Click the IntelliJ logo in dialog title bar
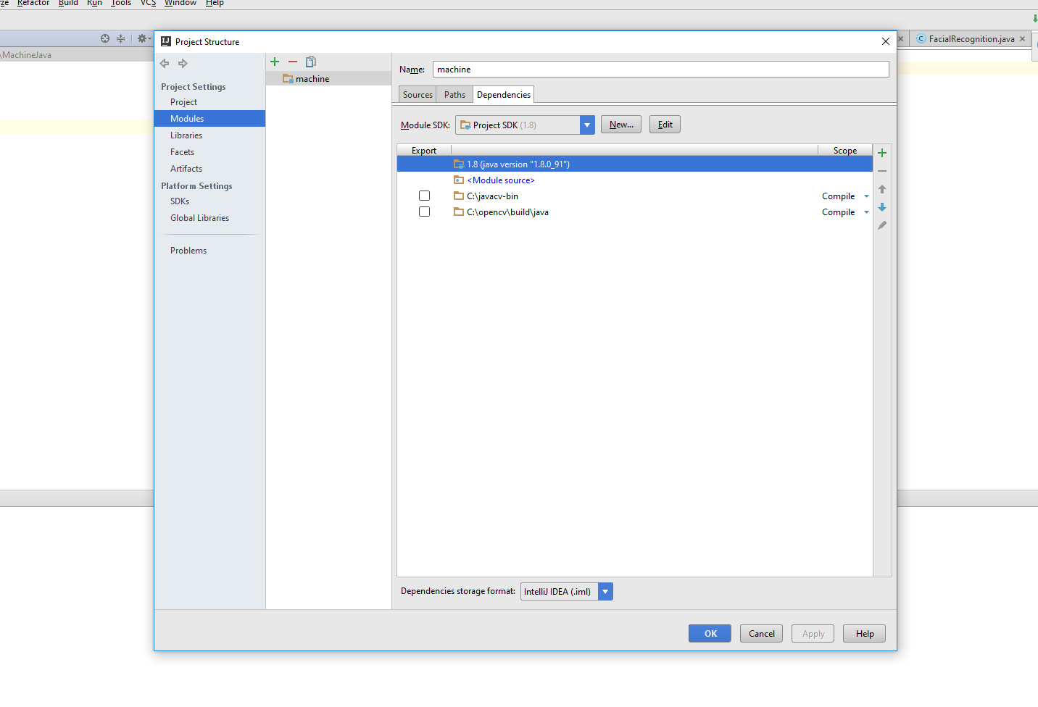The width and height of the screenshot is (1038, 707). 166,41
